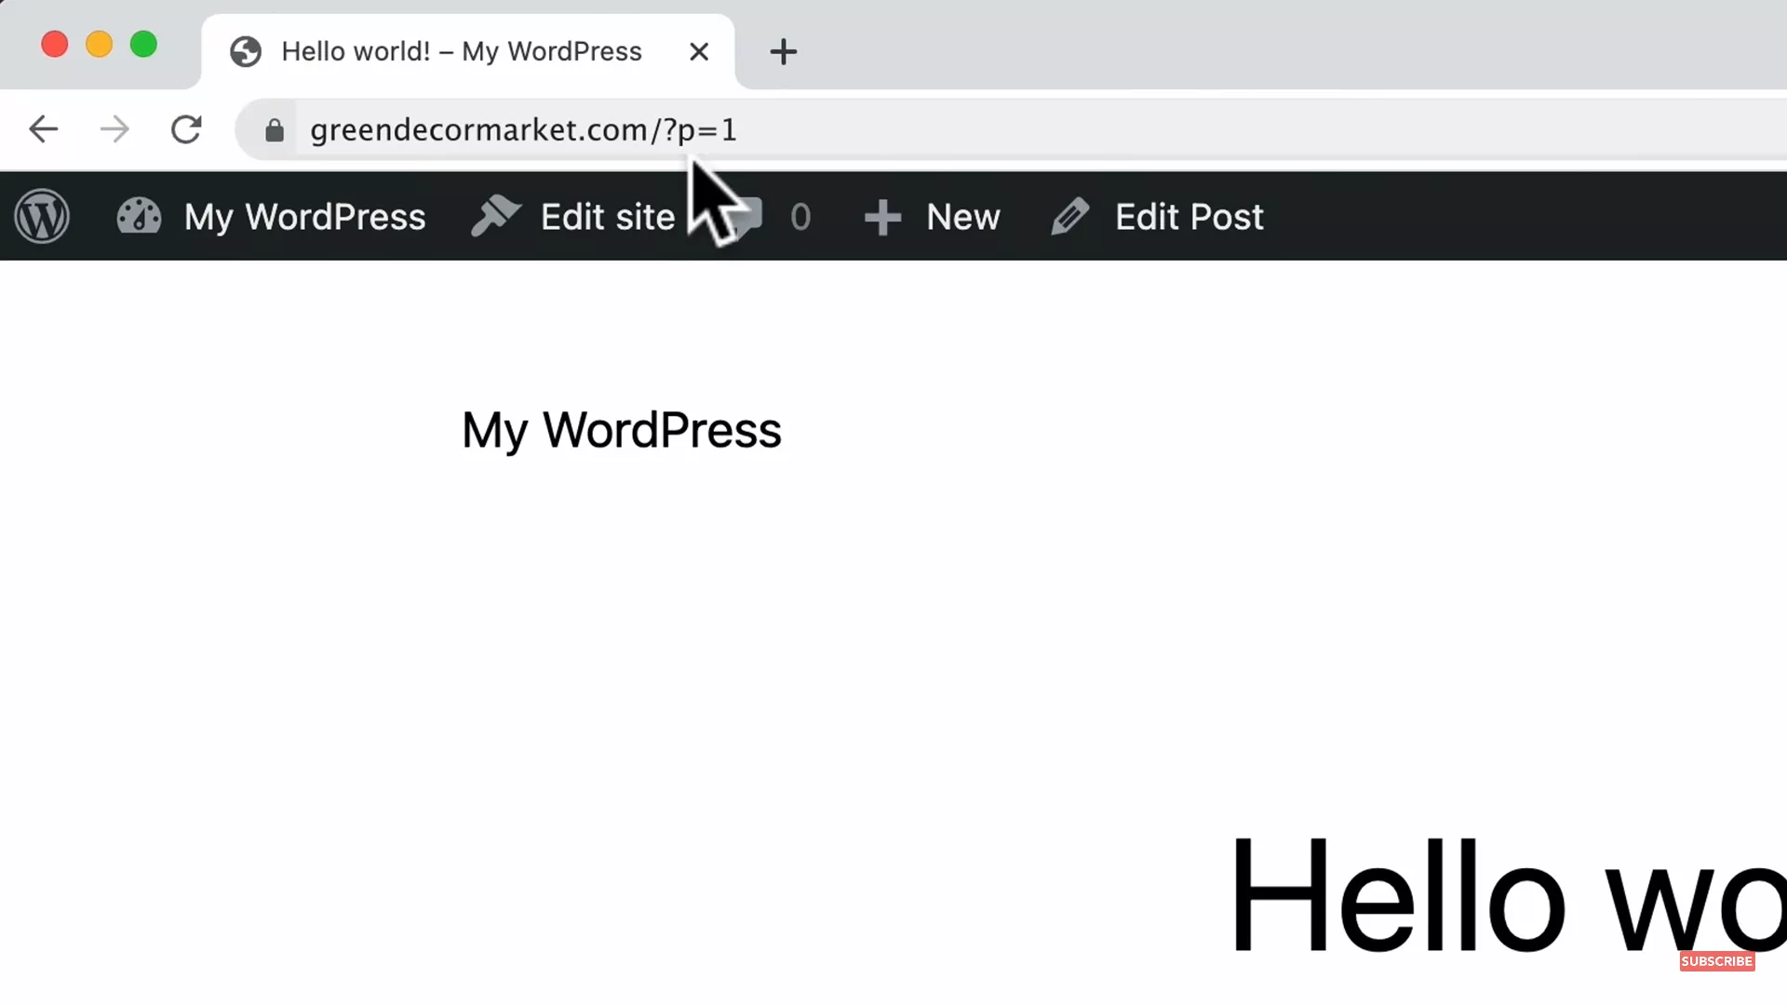Click the globe favicon on the browser tab
The width and height of the screenshot is (1787, 1005).
click(x=245, y=51)
